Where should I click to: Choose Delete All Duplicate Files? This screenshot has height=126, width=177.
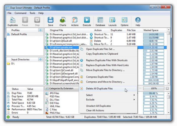(99, 88)
